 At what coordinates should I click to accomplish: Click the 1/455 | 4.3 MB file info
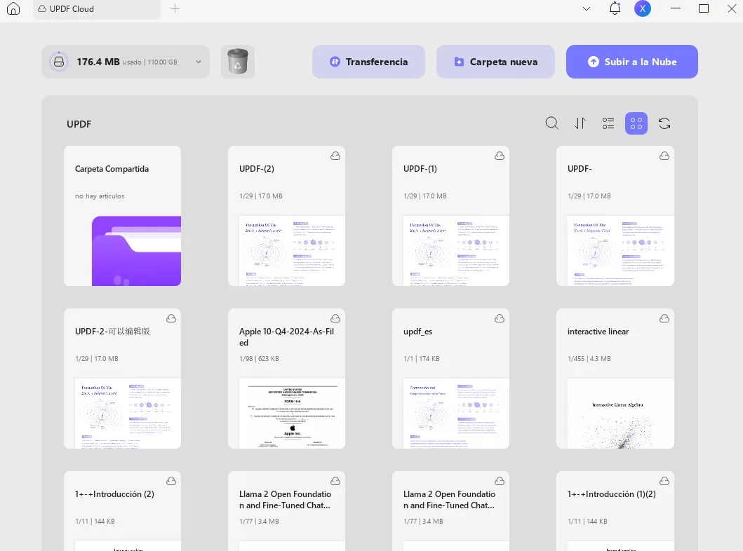pyautogui.click(x=589, y=359)
